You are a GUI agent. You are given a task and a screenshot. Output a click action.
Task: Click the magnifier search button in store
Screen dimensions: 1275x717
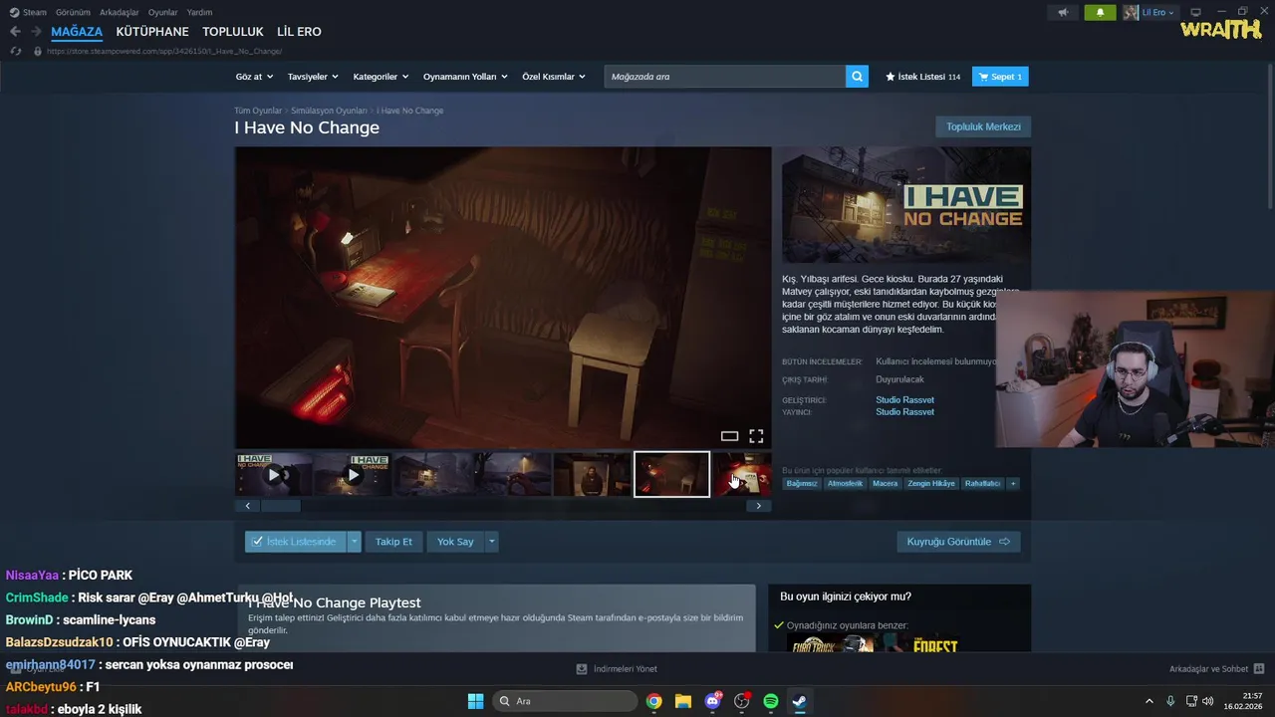point(857,77)
